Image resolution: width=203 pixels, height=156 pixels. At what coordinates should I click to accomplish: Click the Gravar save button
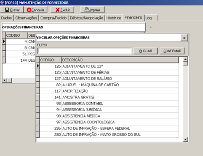(x=12, y=10)
